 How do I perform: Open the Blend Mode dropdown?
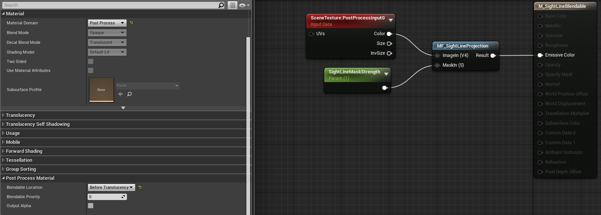click(107, 33)
